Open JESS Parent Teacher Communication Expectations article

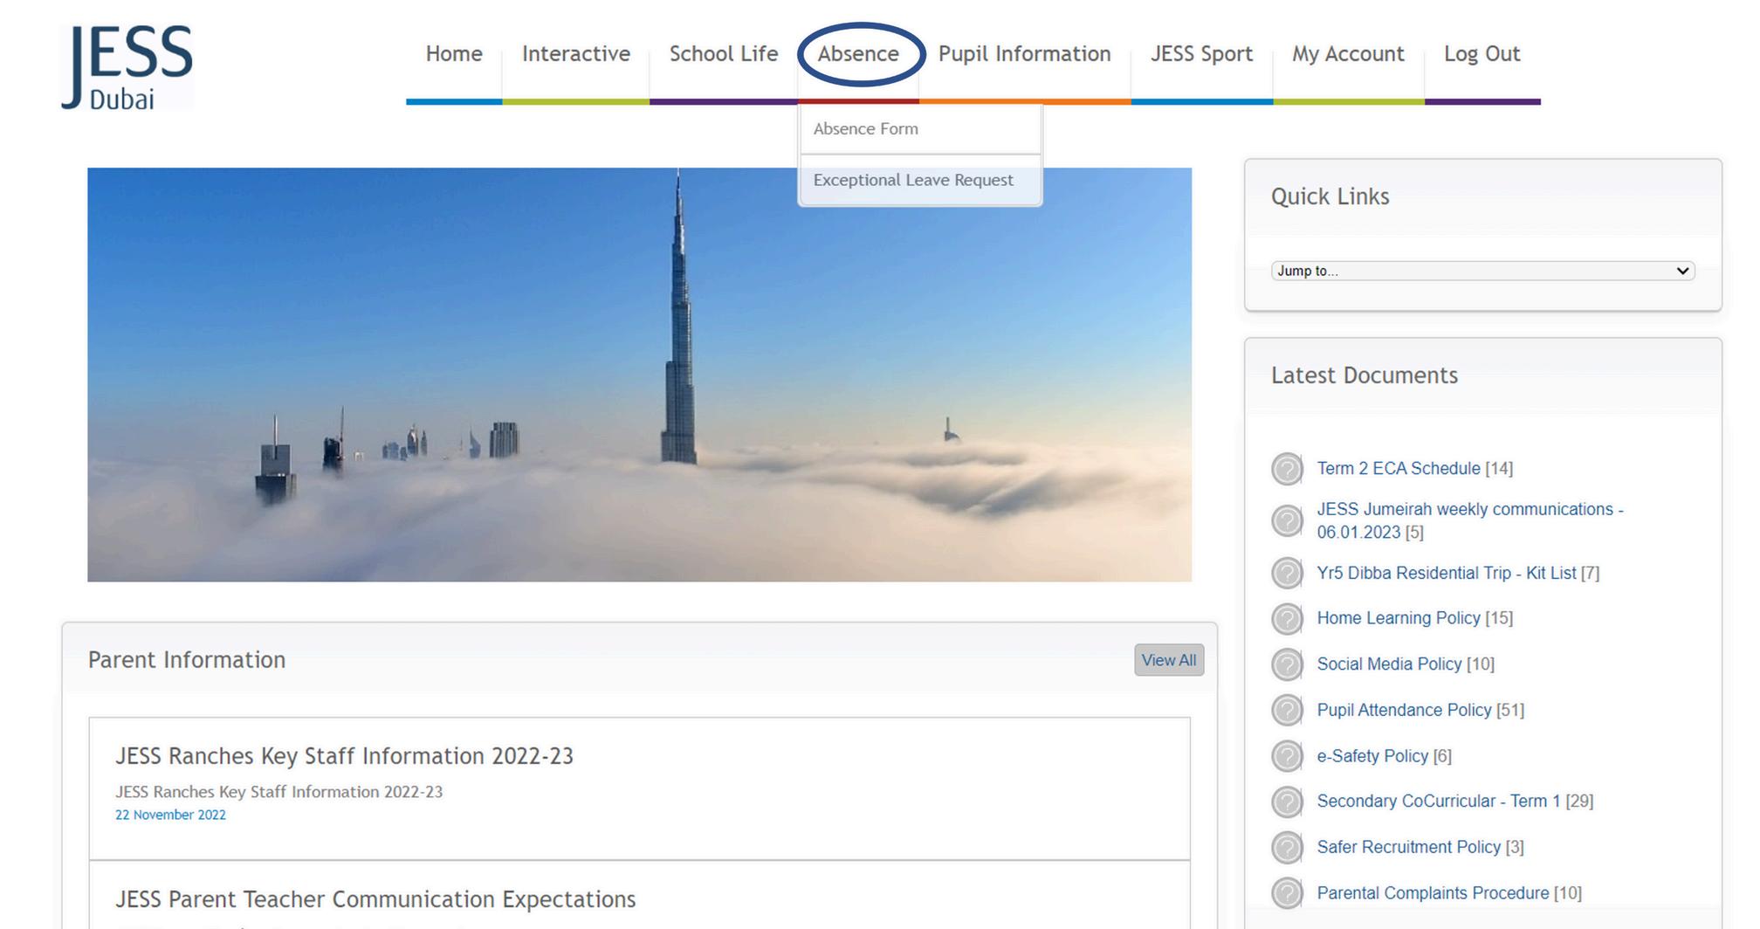[375, 899]
